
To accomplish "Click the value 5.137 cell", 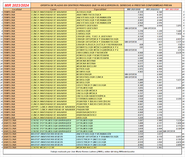I will point(134,94).
